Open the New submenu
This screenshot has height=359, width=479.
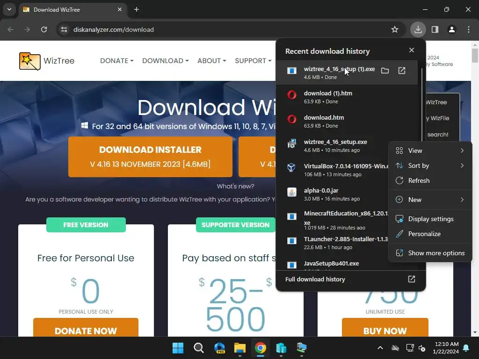pyautogui.click(x=430, y=200)
